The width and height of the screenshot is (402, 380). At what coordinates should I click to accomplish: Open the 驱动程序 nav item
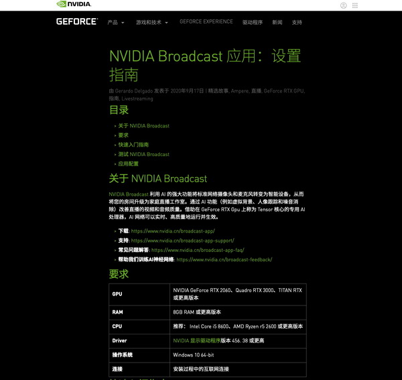point(253,23)
